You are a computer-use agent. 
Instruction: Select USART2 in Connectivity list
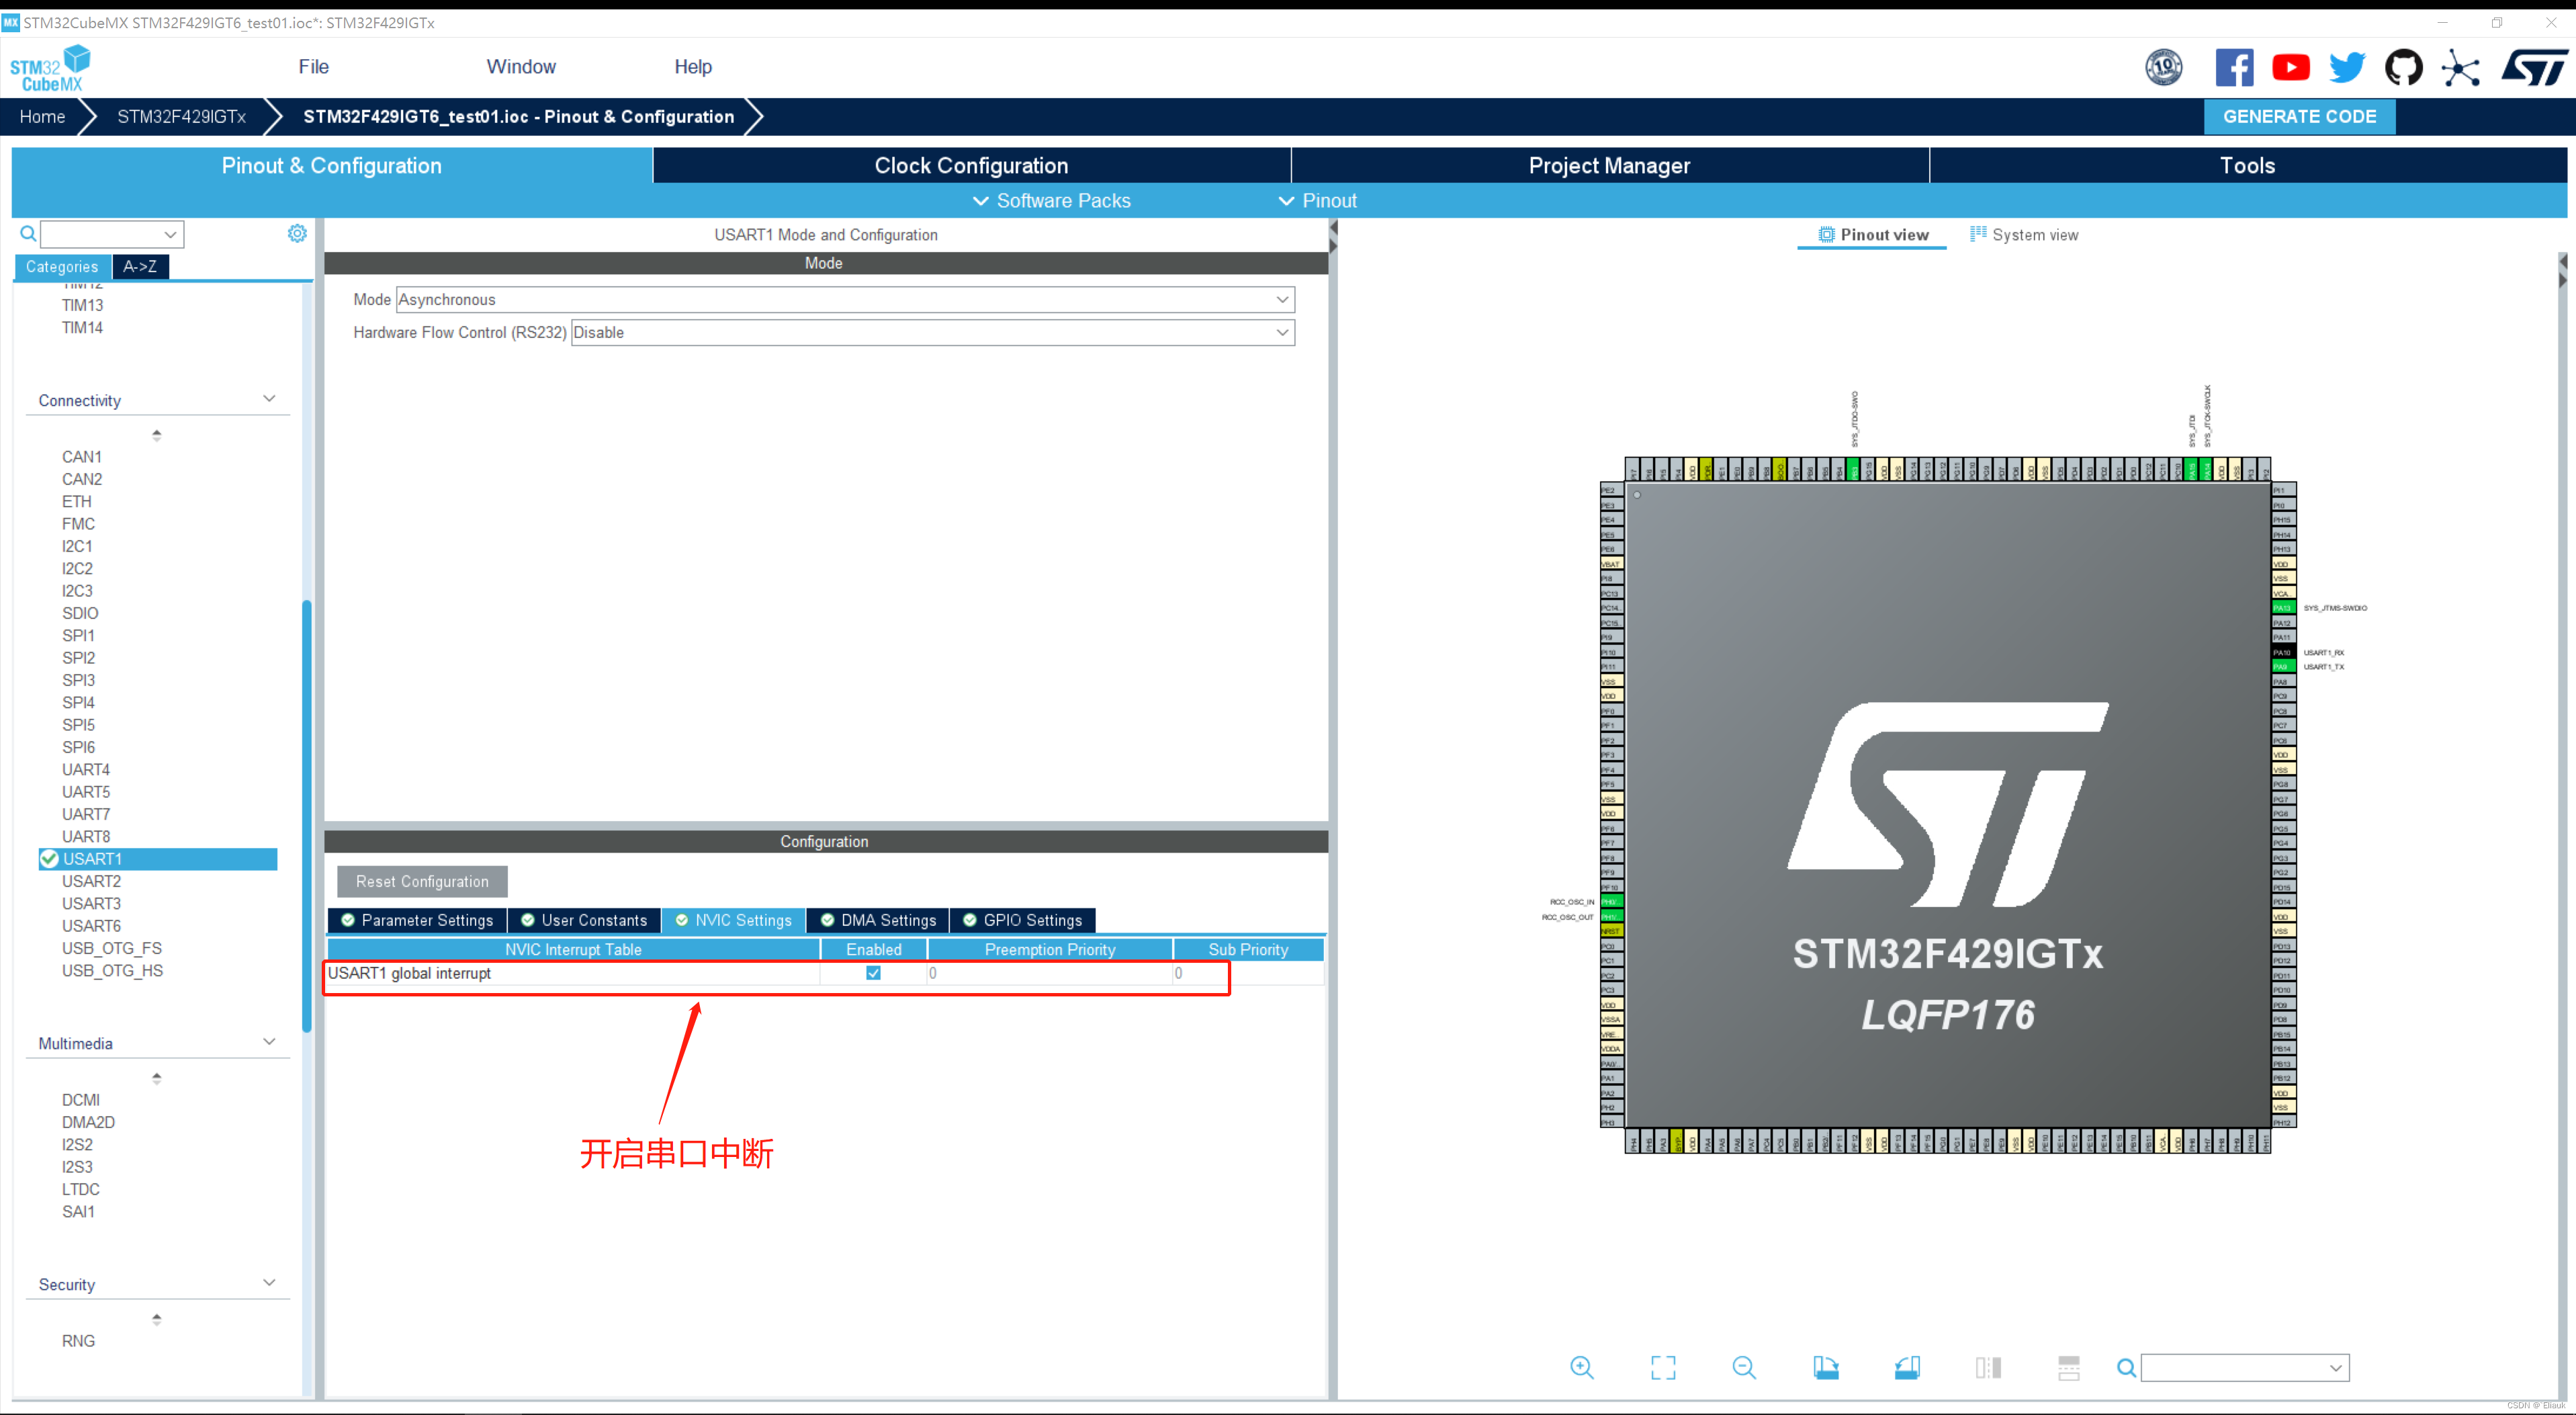91,881
